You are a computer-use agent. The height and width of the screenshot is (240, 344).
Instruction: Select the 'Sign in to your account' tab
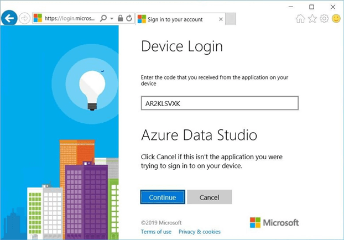(176, 19)
